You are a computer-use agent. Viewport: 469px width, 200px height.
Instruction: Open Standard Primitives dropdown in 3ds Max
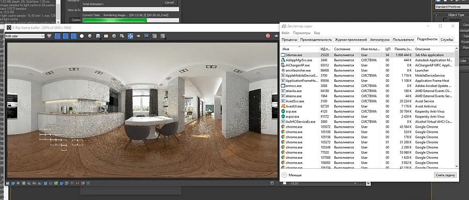(x=452, y=7)
